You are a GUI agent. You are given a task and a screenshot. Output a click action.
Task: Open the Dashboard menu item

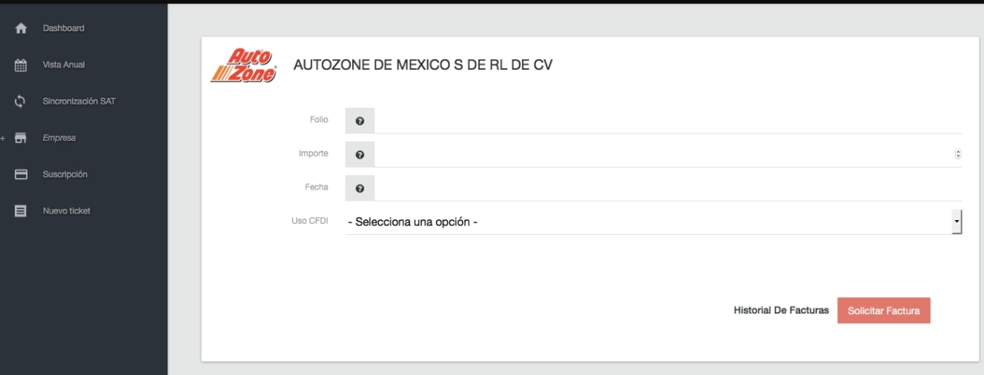click(64, 28)
